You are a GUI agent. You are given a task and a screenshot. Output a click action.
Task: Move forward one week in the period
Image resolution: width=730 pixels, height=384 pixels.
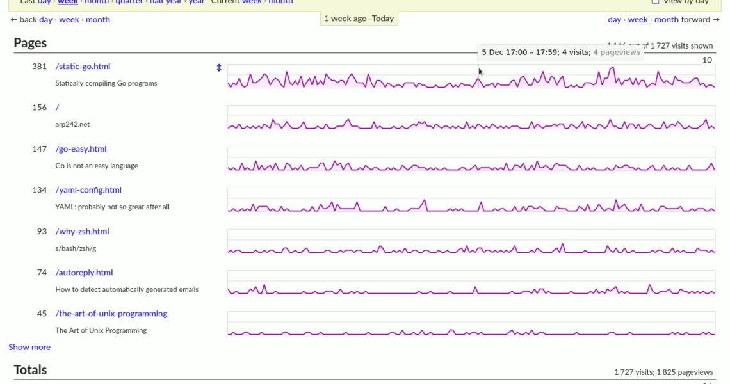(x=638, y=19)
